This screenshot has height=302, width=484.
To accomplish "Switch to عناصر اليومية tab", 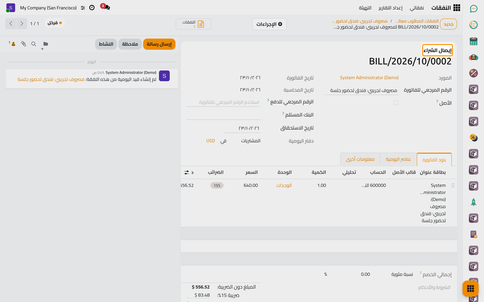I will coord(398,159).
